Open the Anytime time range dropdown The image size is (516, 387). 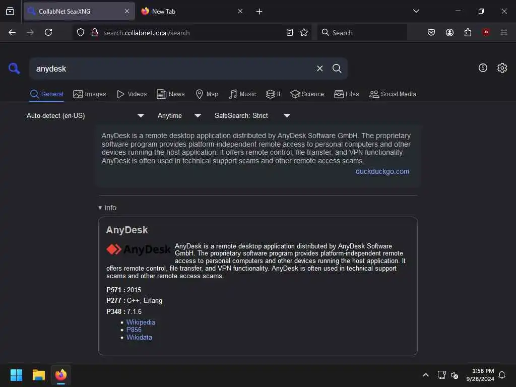(179, 115)
